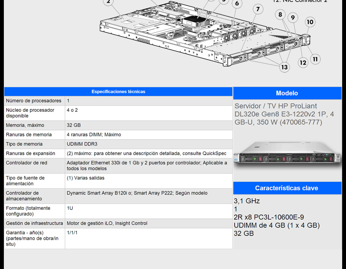Click the Adaptador Ethernet 330i description
This screenshot has height=269, width=346.
click(x=147, y=166)
